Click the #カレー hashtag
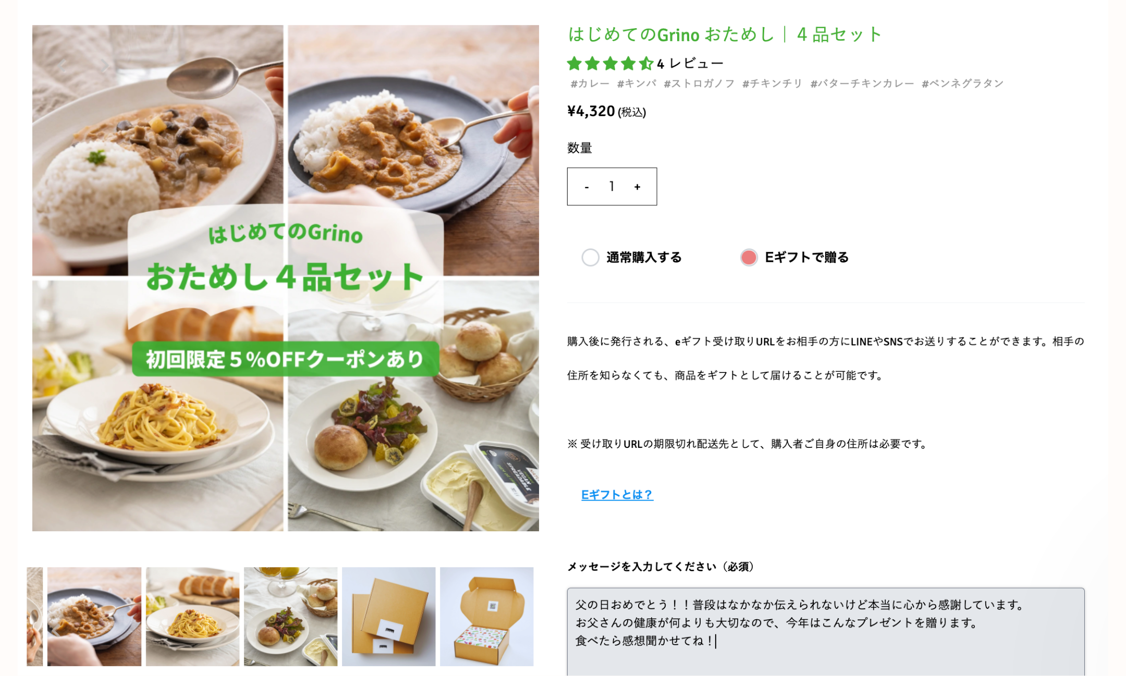Viewport: 1126px width, 676px height. coord(590,83)
